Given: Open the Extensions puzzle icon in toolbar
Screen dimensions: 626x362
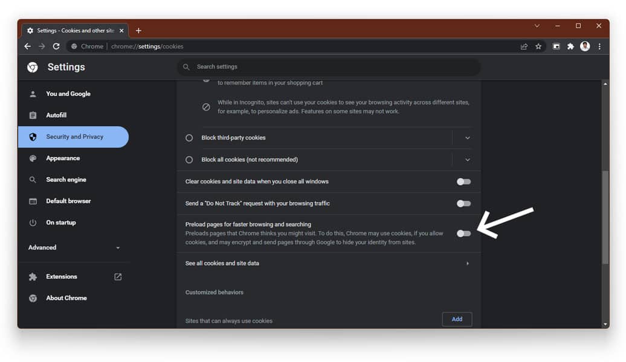Looking at the screenshot, I should click(570, 46).
